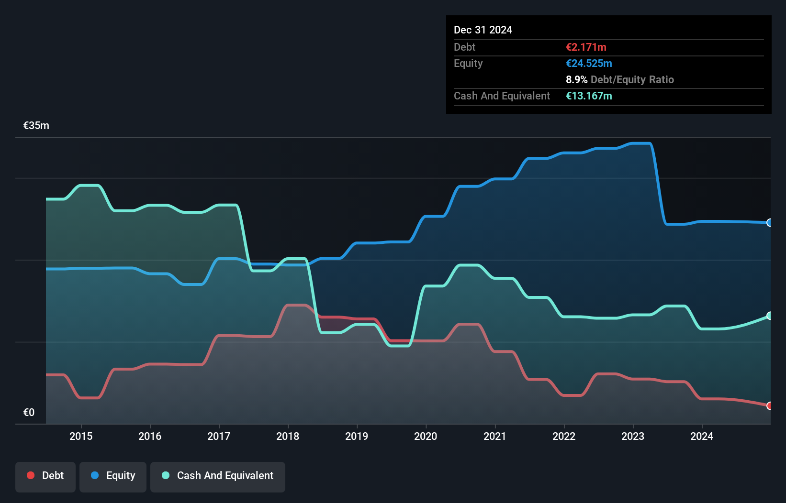Click the €2.171m debt value
This screenshot has height=503, width=786.
tap(586, 47)
